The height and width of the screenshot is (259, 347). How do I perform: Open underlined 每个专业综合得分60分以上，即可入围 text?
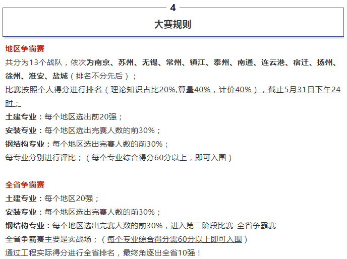(158, 158)
